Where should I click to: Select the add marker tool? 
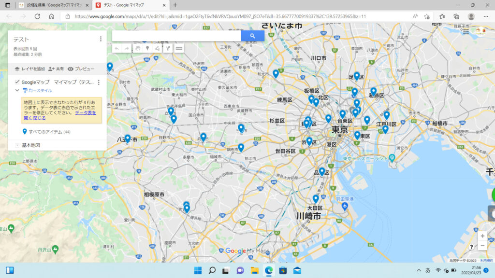[x=147, y=48]
